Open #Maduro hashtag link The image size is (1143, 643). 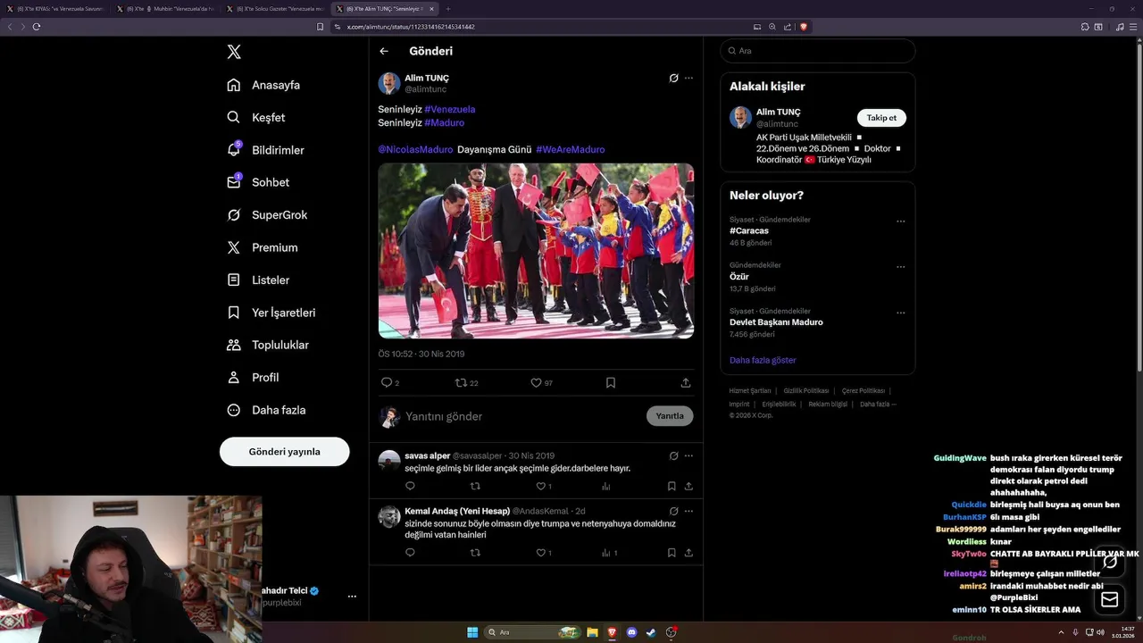point(445,122)
